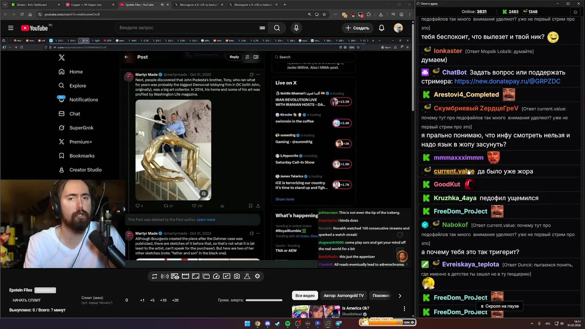Open the browser extensions puzzle icon
Viewport: 585px width, 329px height.
coord(369,14)
